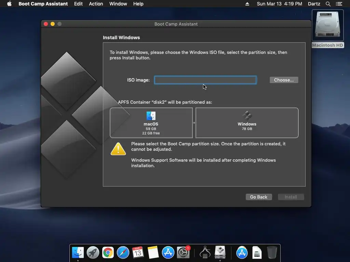Click the ISO image text field

(x=205, y=80)
